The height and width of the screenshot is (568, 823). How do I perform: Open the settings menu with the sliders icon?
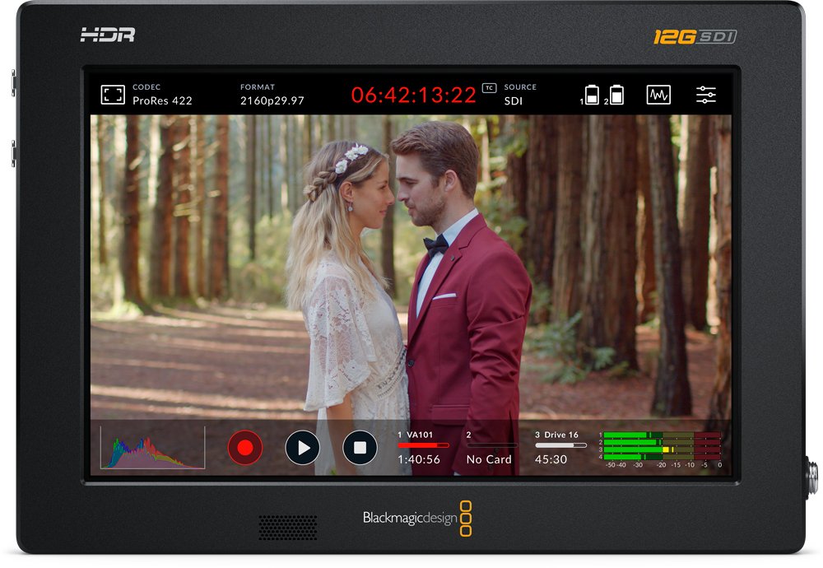pyautogui.click(x=705, y=94)
